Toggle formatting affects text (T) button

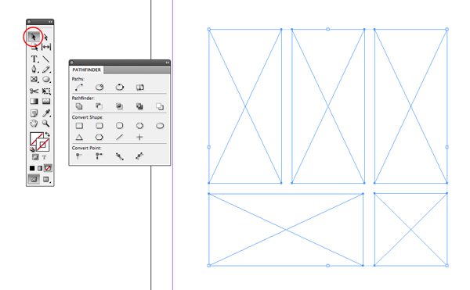44,157
